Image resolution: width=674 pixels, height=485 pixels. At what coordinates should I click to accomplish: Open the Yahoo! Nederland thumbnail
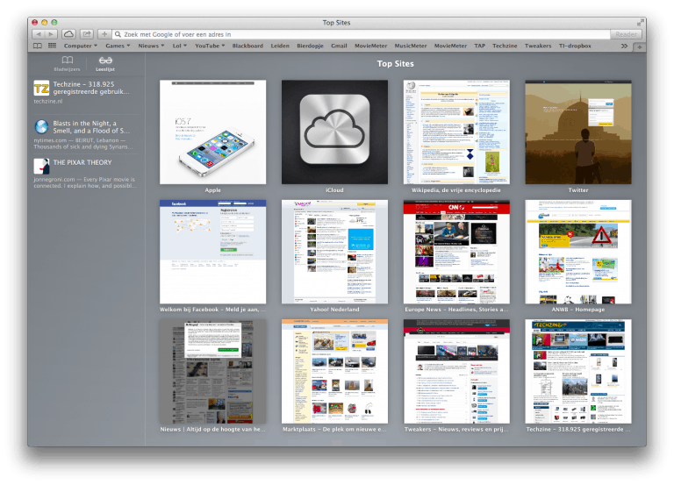pos(334,252)
